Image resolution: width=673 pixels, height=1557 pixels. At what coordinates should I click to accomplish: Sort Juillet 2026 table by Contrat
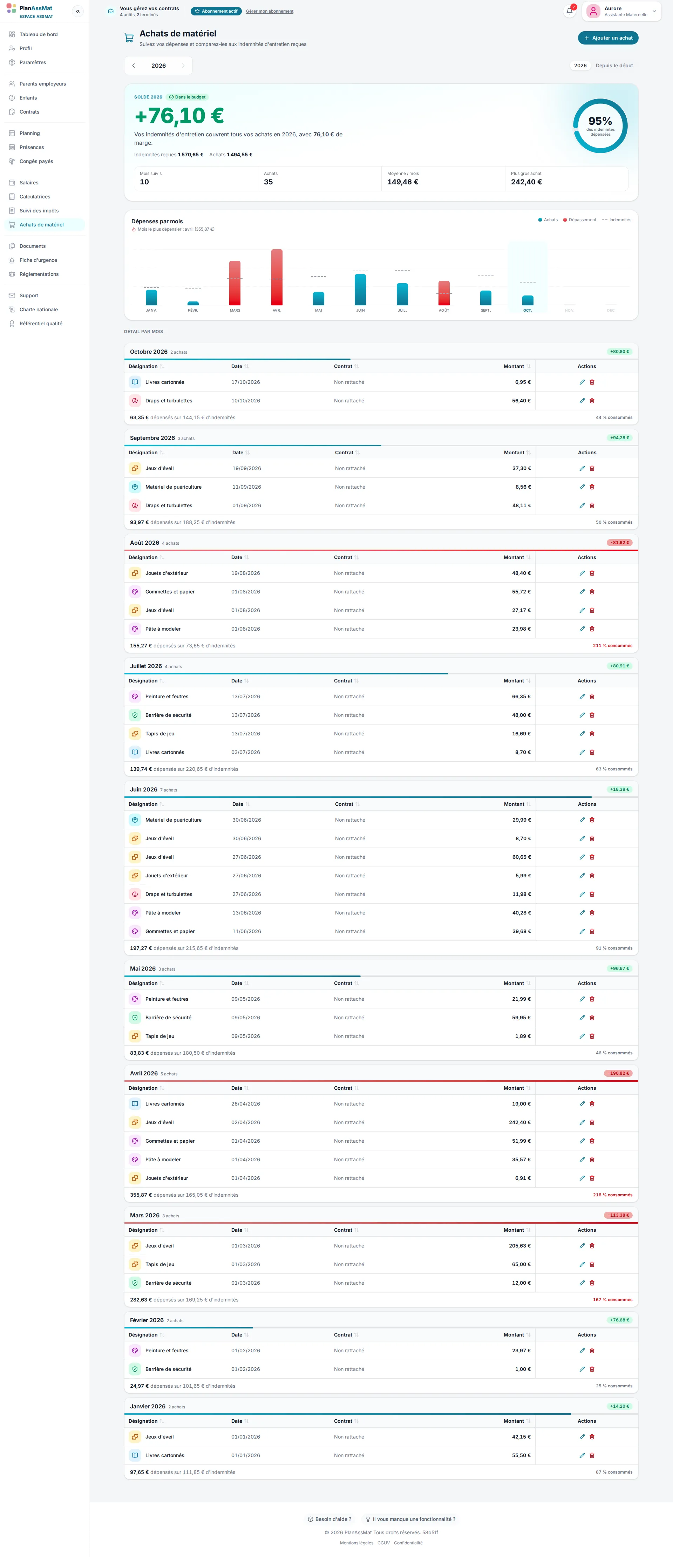tap(346, 681)
